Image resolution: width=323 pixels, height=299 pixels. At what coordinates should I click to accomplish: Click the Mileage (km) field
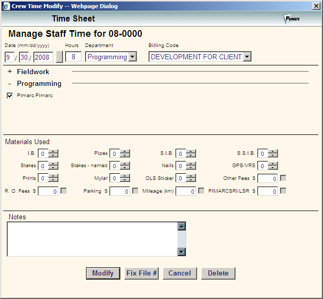[186, 191]
